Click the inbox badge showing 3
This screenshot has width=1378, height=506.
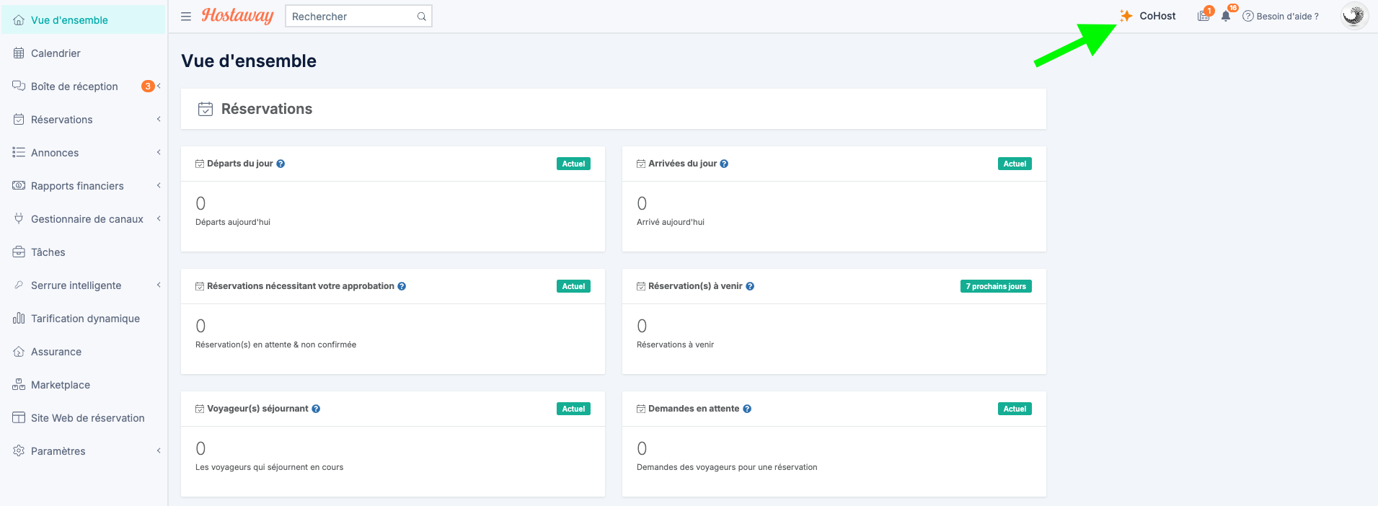point(148,86)
